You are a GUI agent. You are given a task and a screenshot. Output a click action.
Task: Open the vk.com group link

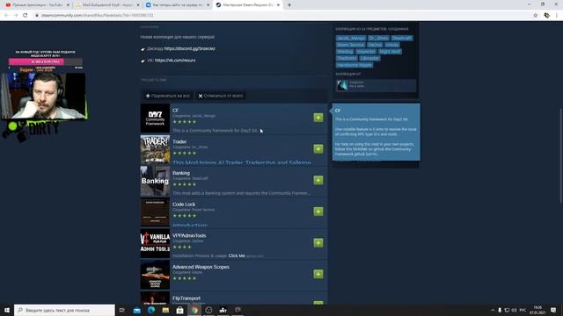coord(175,61)
